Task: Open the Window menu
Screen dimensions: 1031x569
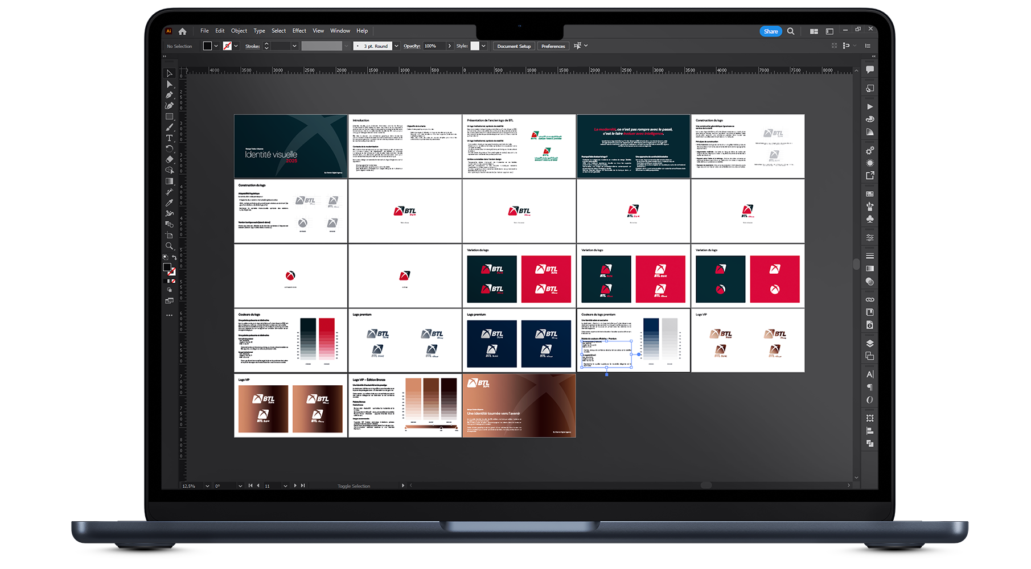Action: click(x=340, y=31)
